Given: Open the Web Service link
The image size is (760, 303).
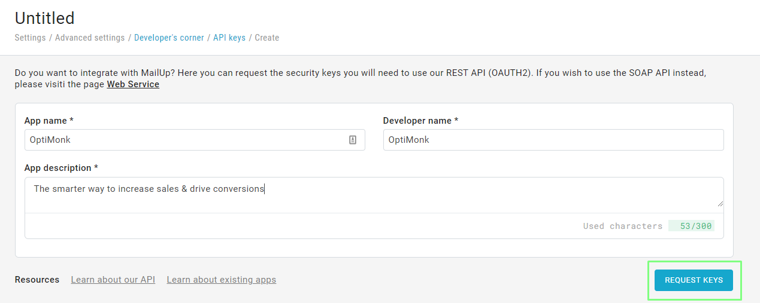Looking at the screenshot, I should coord(133,84).
